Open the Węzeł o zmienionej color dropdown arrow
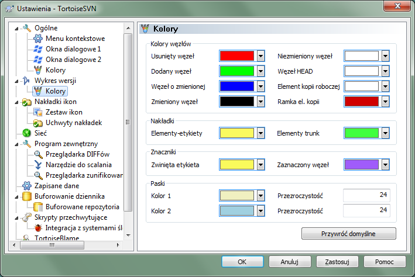 (x=260, y=86)
